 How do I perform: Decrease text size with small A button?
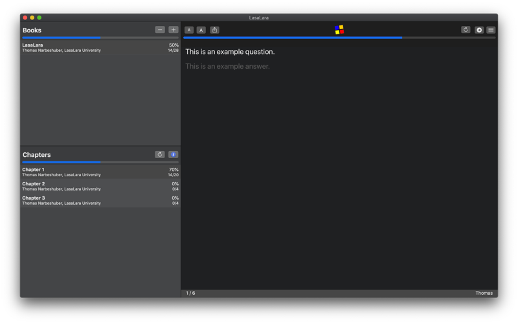point(189,30)
